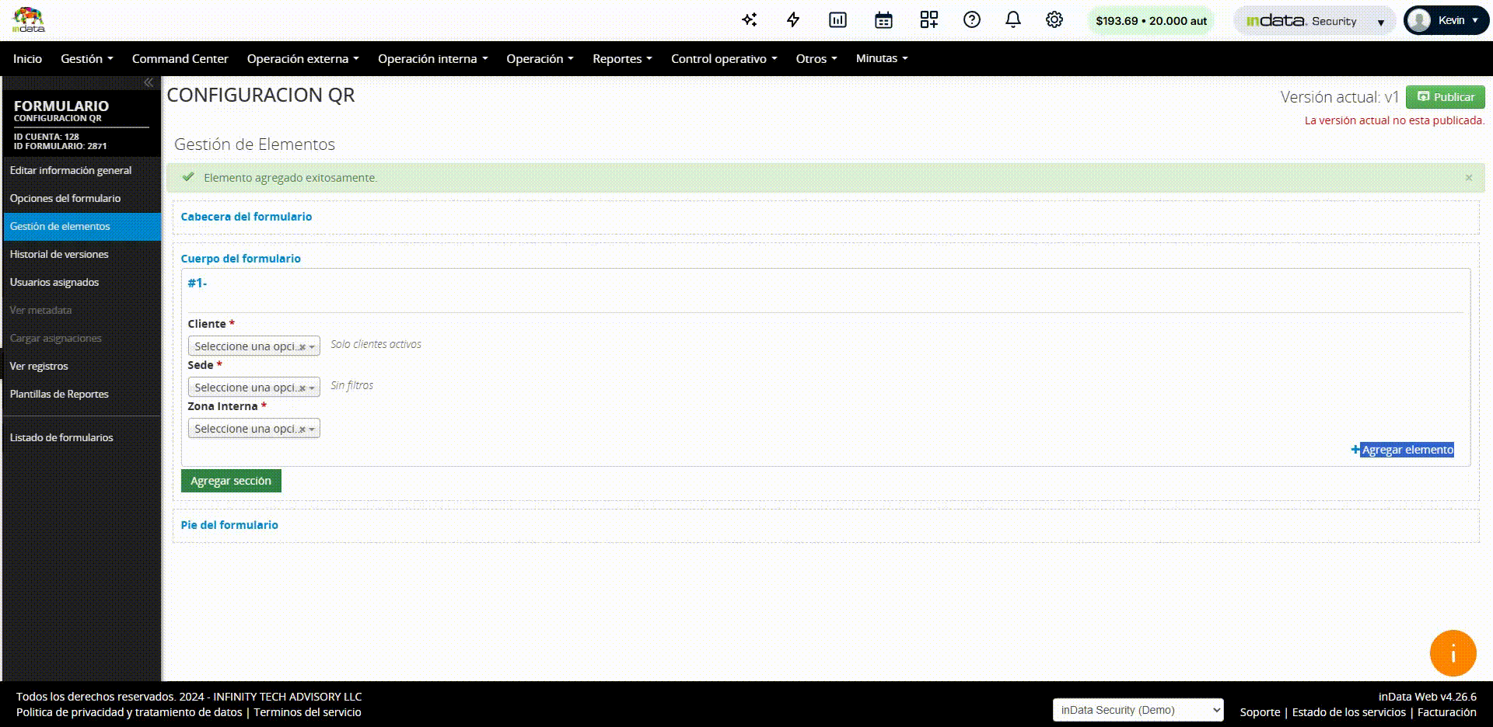Click the Agregar sección button
Viewport: 1493px width, 727px height.
(231, 481)
